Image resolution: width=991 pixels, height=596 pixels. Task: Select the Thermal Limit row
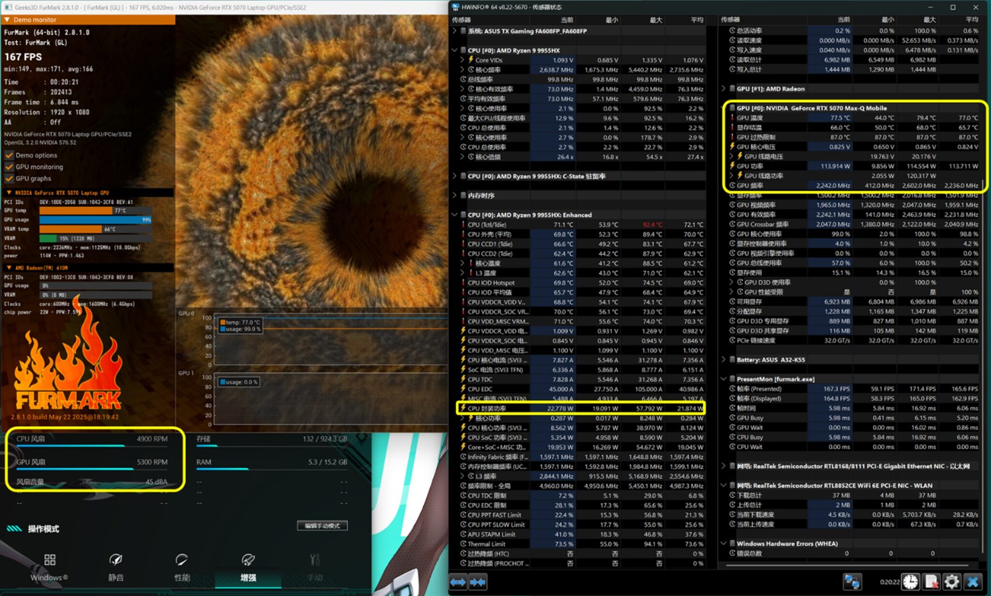click(x=582, y=544)
